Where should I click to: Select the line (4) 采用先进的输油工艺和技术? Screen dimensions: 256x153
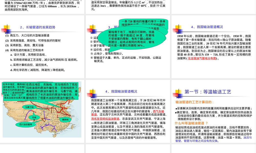pos(25,50)
